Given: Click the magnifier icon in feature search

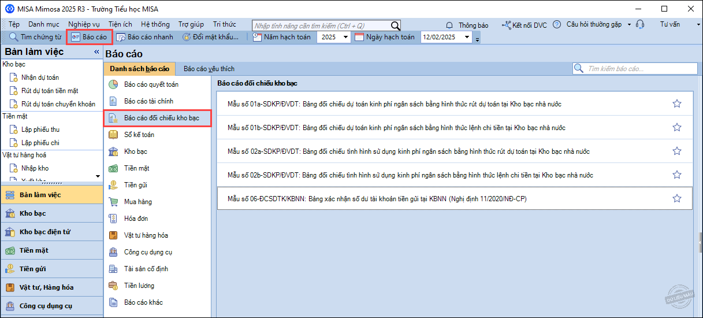Looking at the screenshot, I should [395, 25].
